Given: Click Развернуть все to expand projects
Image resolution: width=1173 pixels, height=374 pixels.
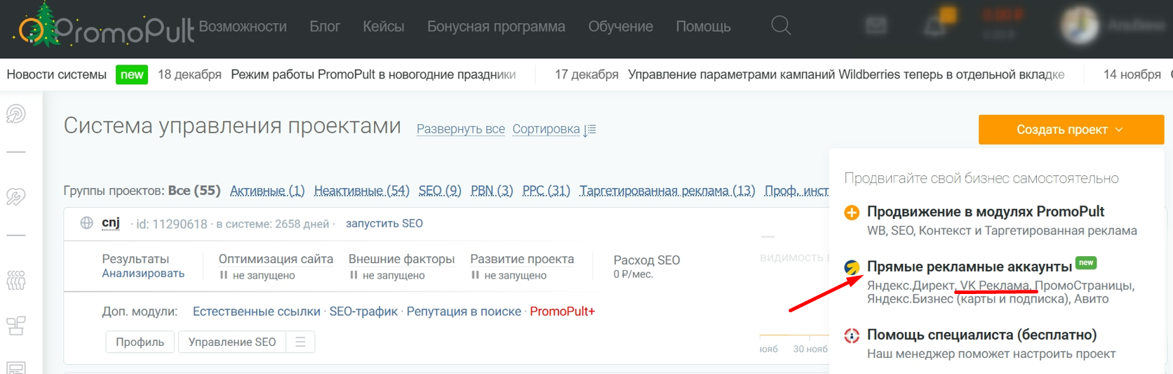Looking at the screenshot, I should pos(460,129).
